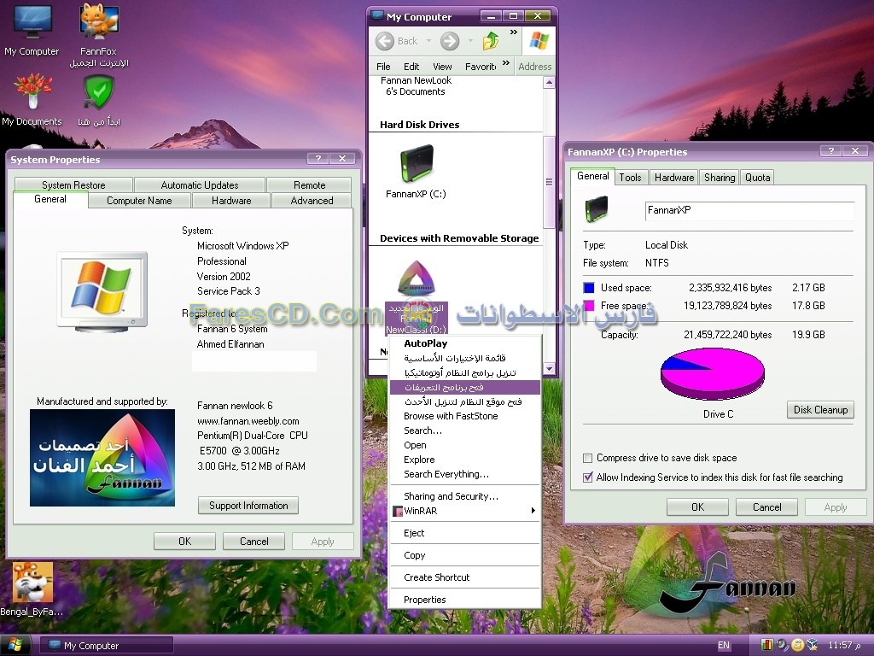Viewport: 874px width, 656px height.
Task: Choose Explore in context menu
Action: click(x=465, y=460)
